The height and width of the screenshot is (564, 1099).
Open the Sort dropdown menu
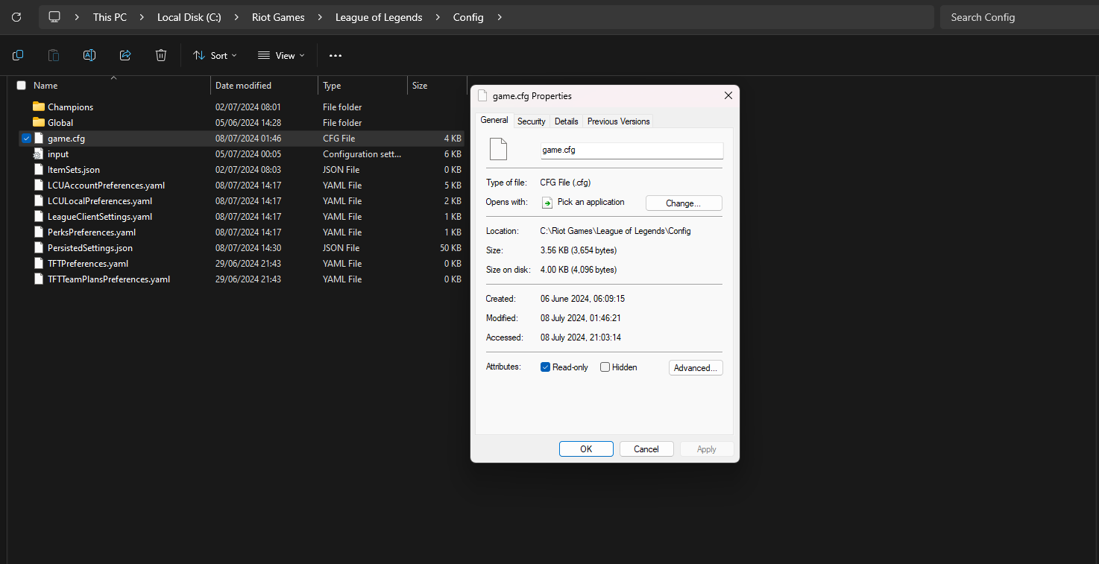[215, 56]
